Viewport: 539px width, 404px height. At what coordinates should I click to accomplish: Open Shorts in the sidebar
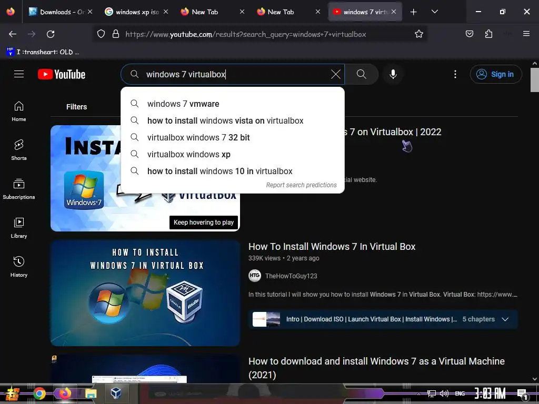pyautogui.click(x=19, y=150)
